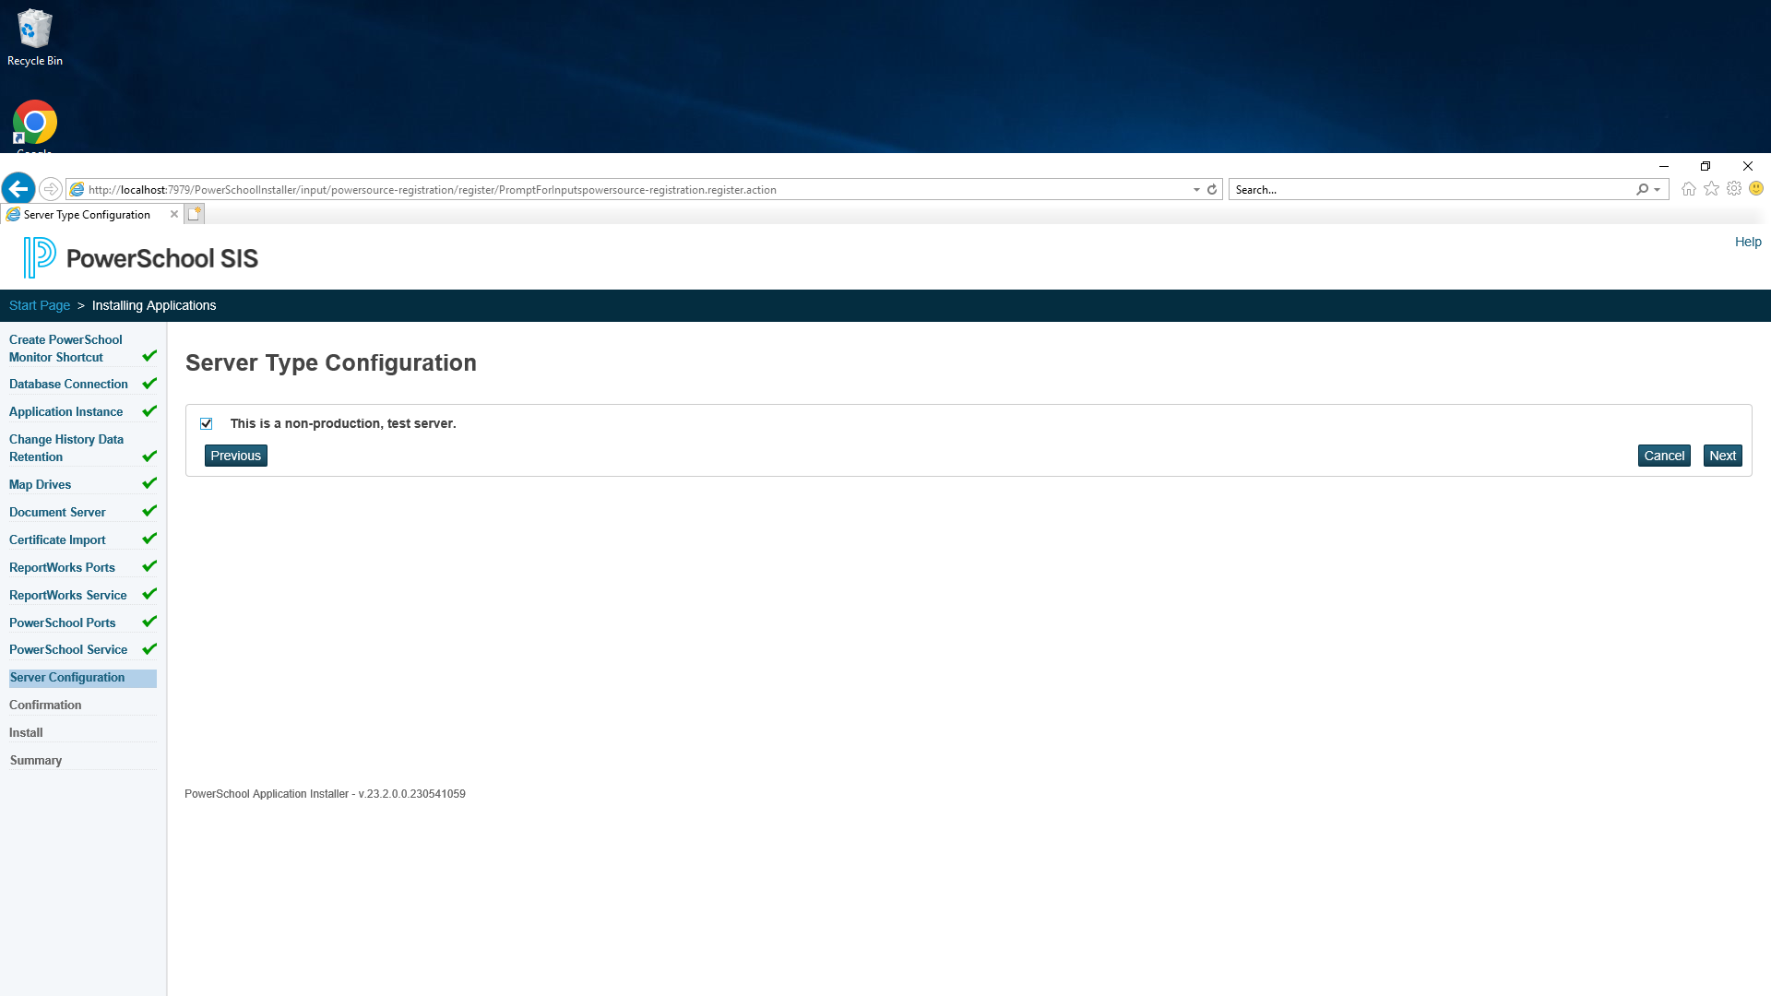Open the browser Tools gear icon
The image size is (1771, 996).
(1734, 188)
